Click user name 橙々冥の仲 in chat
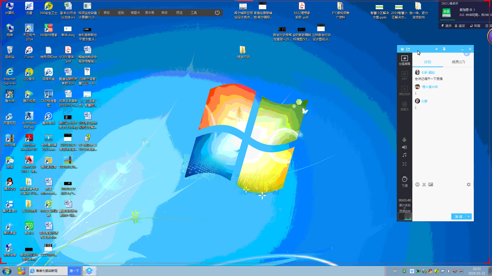The width and height of the screenshot is (492, 276). 430,87
